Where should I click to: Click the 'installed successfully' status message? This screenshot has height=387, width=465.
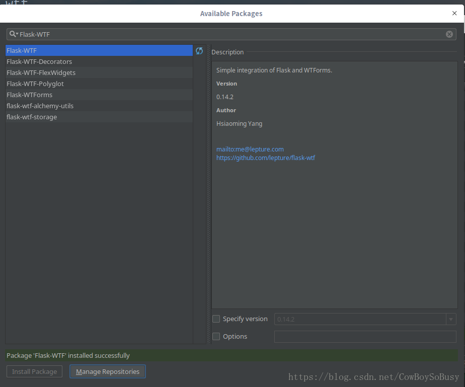[68, 355]
